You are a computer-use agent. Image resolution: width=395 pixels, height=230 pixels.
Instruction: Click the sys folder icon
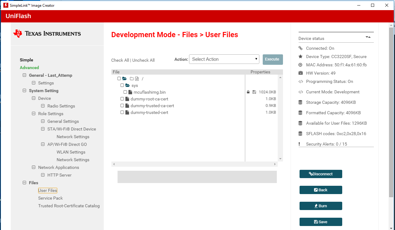coord(128,85)
